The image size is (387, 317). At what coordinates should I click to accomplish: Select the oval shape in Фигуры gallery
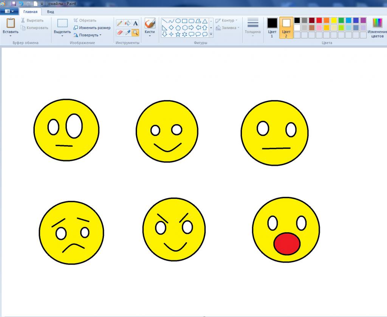[x=178, y=21]
